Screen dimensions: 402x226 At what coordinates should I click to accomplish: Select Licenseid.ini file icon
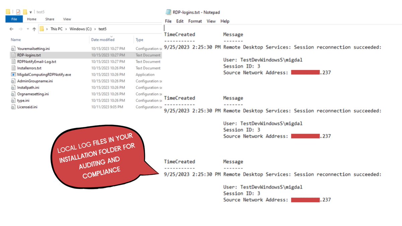pos(13,107)
